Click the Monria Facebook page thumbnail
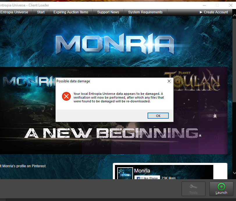Viewport: 236px width, 201px height. tap(125, 173)
